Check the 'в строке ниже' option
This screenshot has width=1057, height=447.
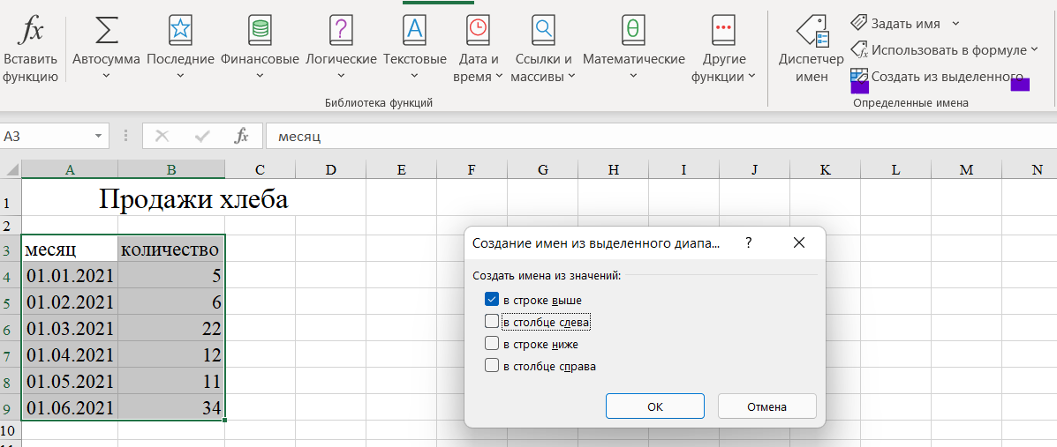click(492, 344)
